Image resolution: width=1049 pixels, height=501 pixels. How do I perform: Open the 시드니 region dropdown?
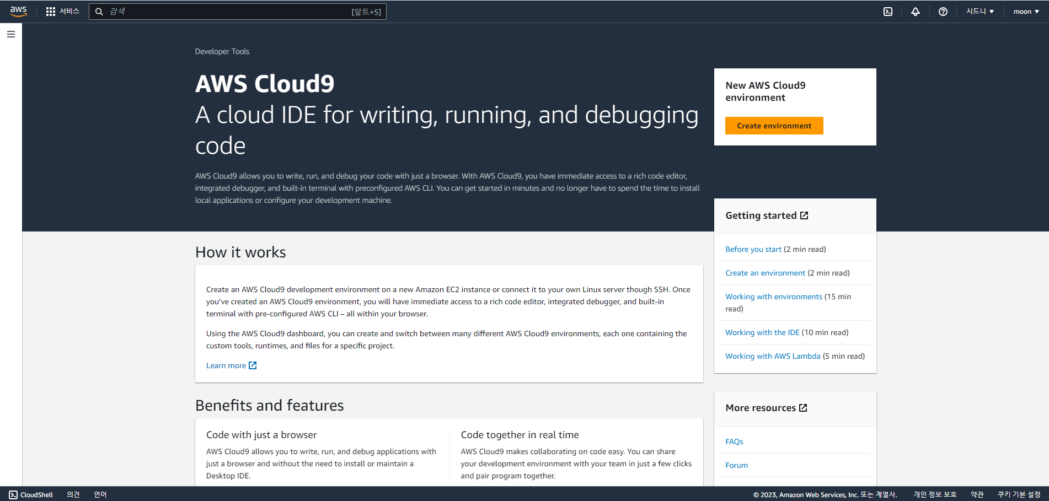980,12
